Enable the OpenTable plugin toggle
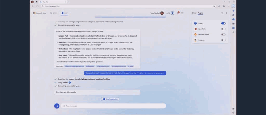Image resolution: width=266 pixels, height=115 pixels. coord(223,29)
